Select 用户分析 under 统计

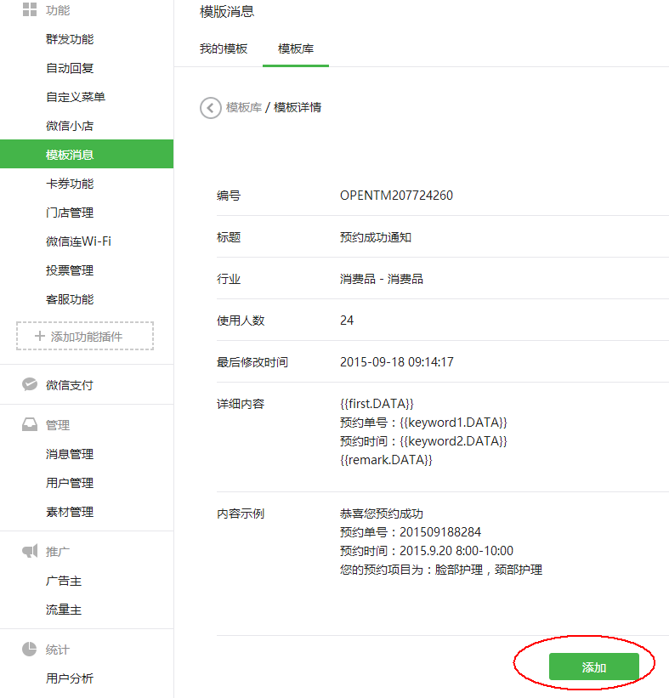(70, 678)
